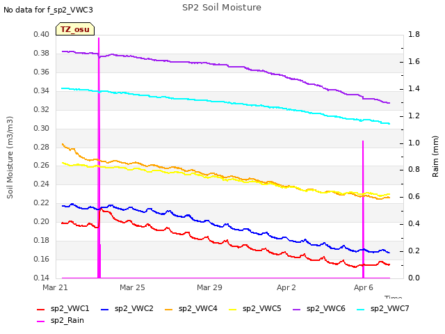Toggle sp2_VWC4 series in legend

(191, 309)
